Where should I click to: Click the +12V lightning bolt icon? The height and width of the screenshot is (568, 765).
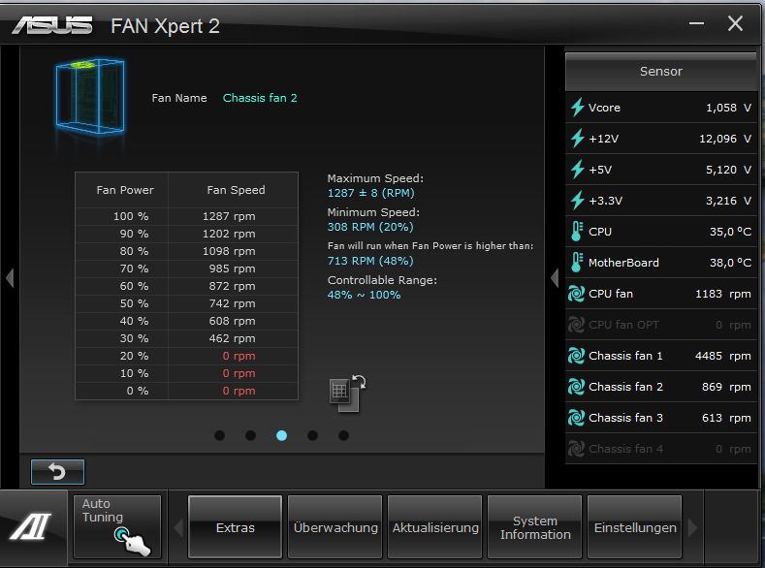(x=577, y=139)
